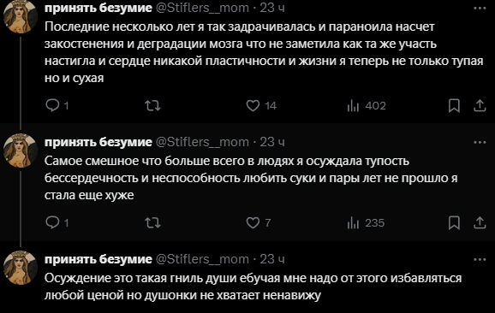
Task: Open more options menu on second tweet
Action: tap(480, 142)
